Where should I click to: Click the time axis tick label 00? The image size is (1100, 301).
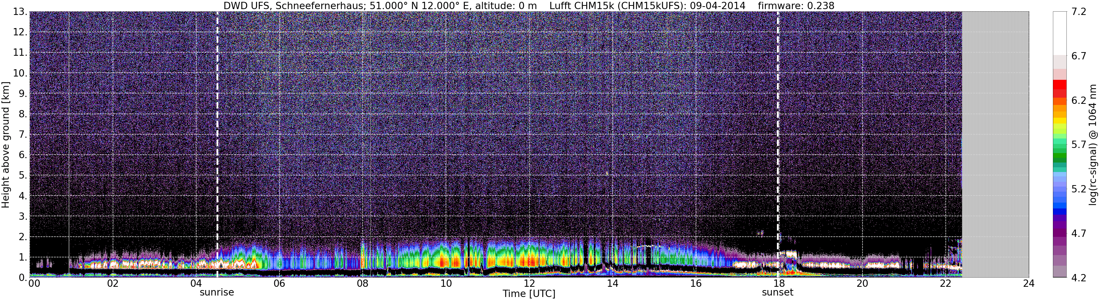(34, 284)
